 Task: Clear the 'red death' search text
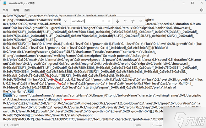click(x=103, y=21)
